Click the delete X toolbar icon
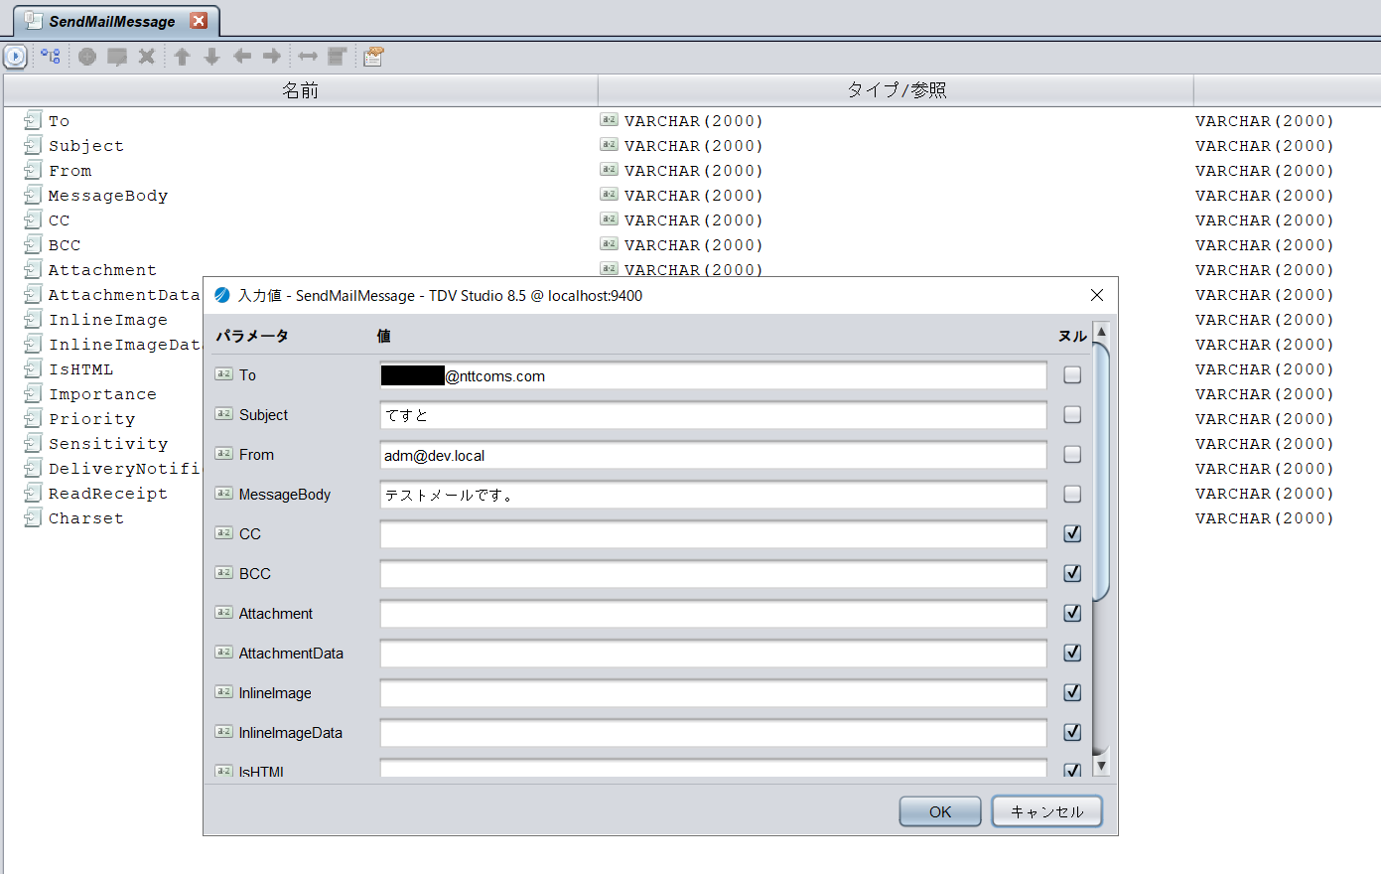Screen dimensions: 1381x874 click(147, 57)
